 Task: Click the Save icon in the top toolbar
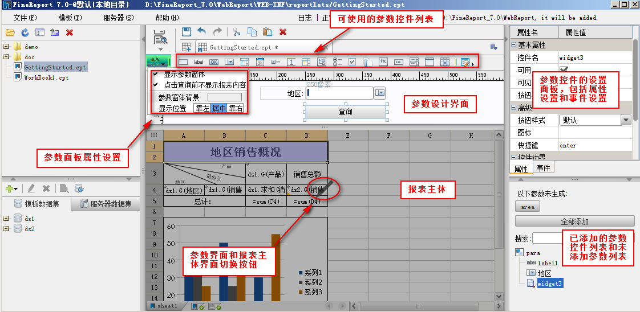pyautogui.click(x=187, y=32)
